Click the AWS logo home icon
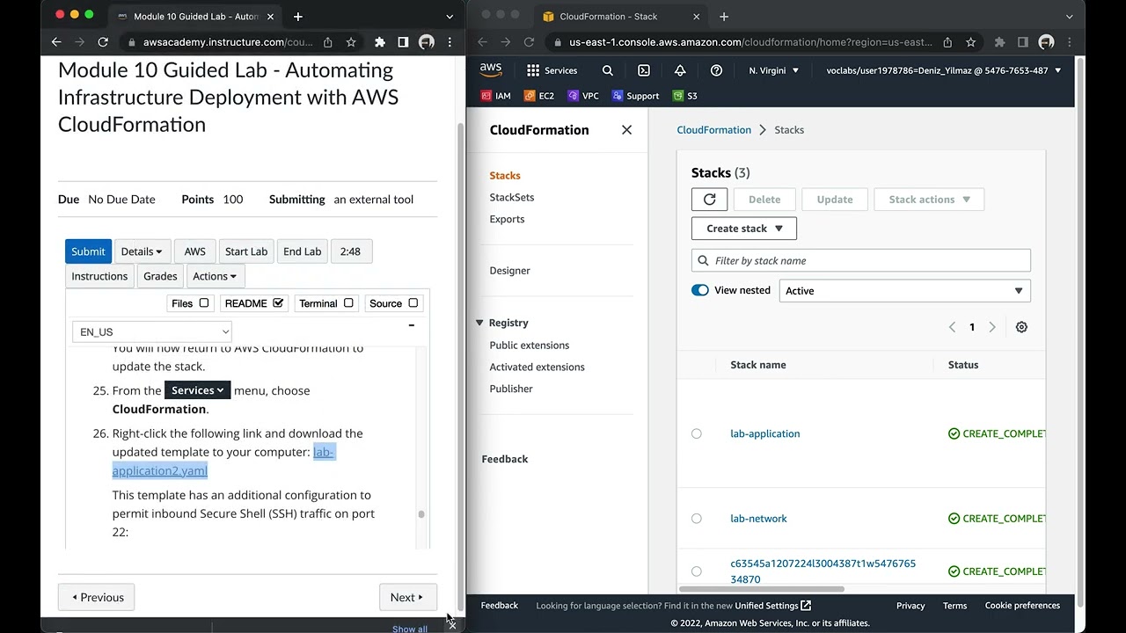 [491, 70]
